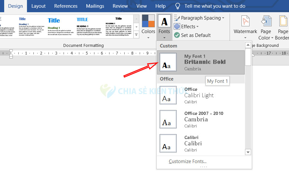Click the Colors dropdown arrow
Screen dimensions: 289x173
[x=148, y=38]
